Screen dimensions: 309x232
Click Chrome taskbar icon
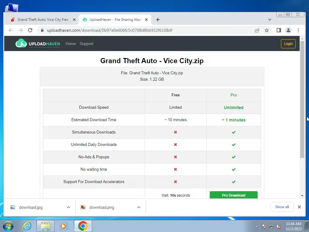83,226
